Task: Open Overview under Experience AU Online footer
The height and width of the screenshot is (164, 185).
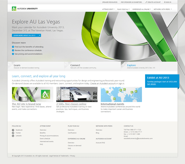Action: point(71,143)
